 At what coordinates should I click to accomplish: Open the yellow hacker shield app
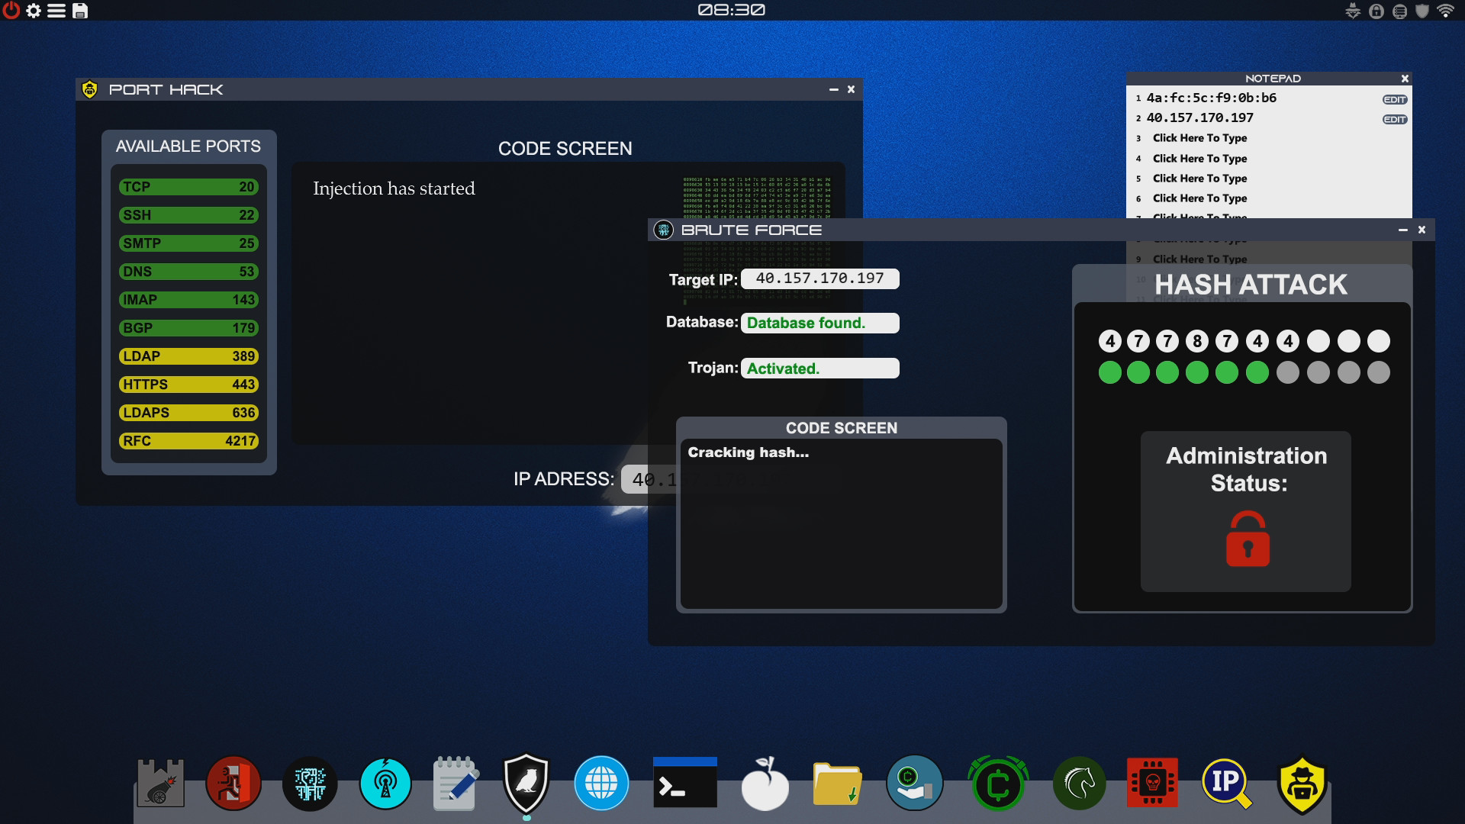point(1302,783)
